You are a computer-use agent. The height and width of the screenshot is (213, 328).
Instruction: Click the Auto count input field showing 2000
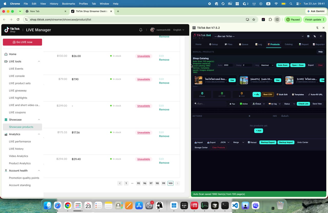[228, 65]
